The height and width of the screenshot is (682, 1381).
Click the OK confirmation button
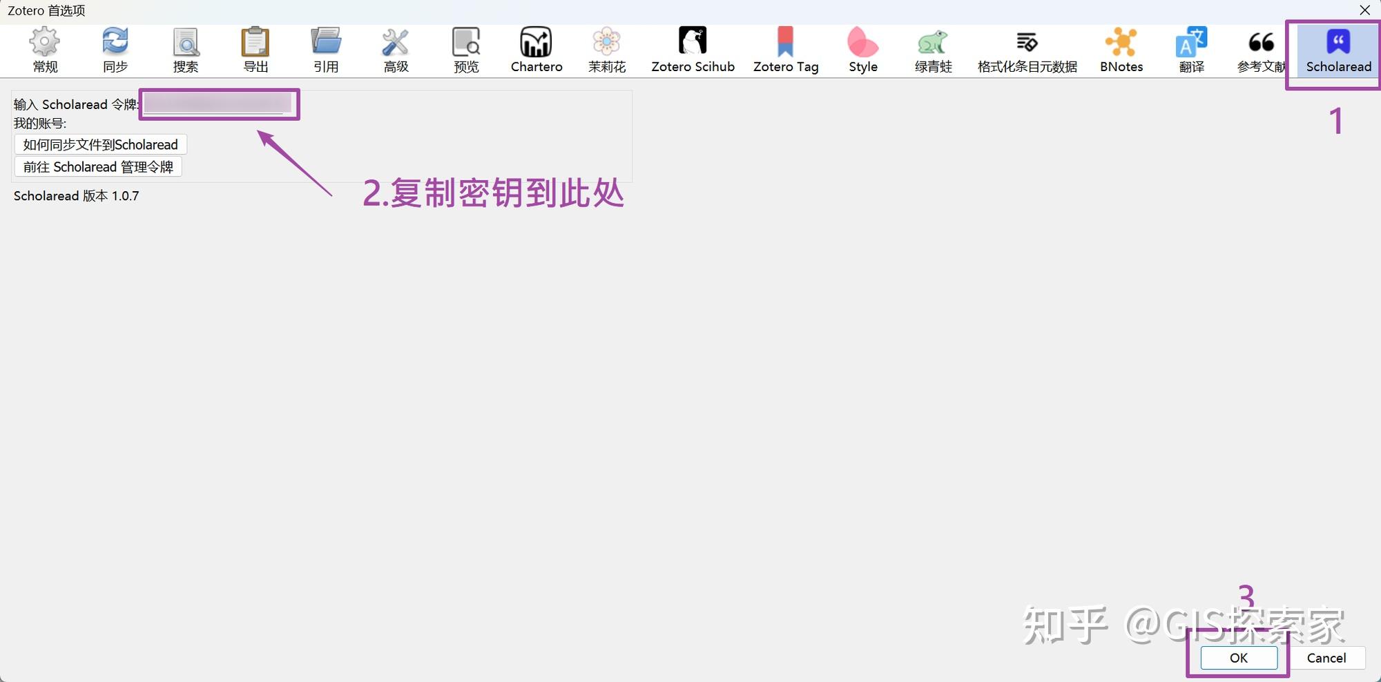click(x=1237, y=658)
